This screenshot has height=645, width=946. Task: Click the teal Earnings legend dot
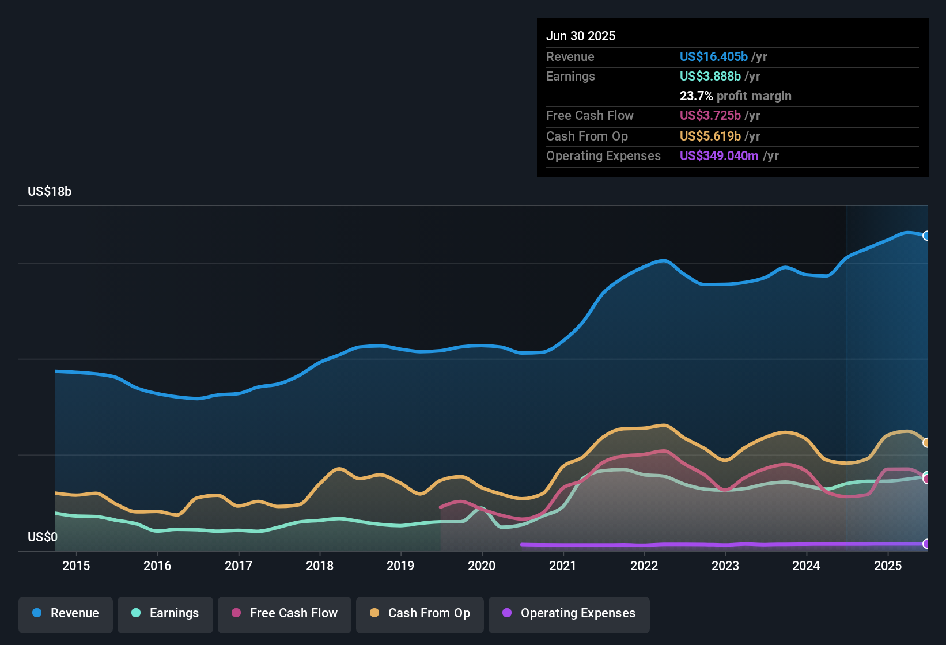pyautogui.click(x=136, y=613)
